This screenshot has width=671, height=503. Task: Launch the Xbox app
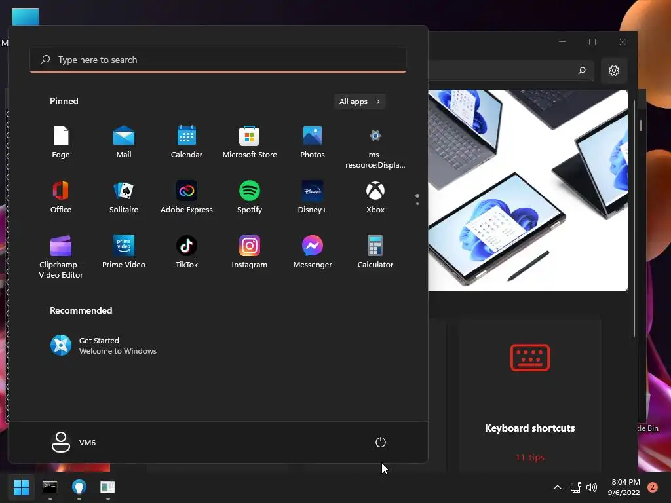pyautogui.click(x=375, y=197)
